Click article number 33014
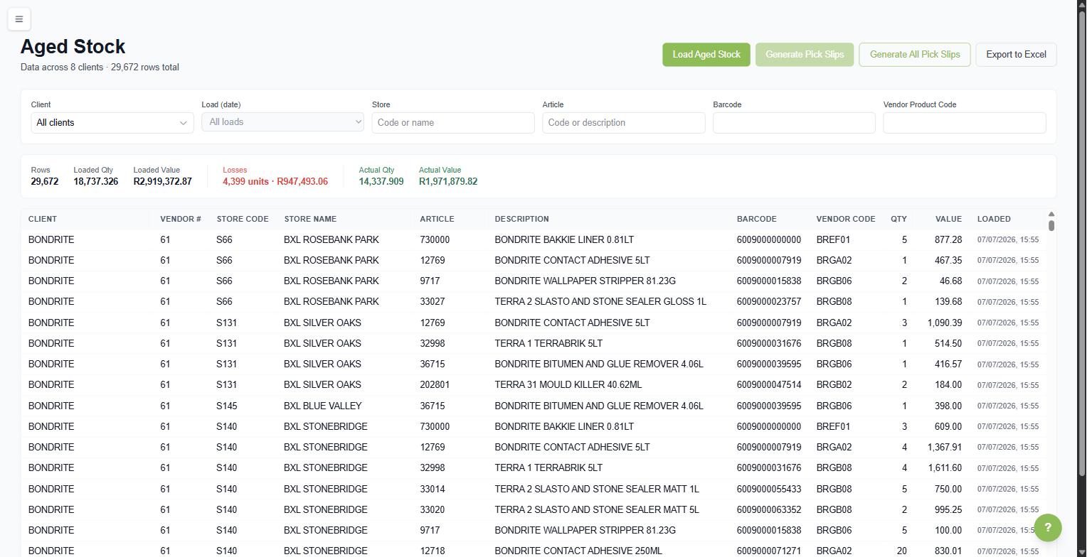 pos(433,489)
